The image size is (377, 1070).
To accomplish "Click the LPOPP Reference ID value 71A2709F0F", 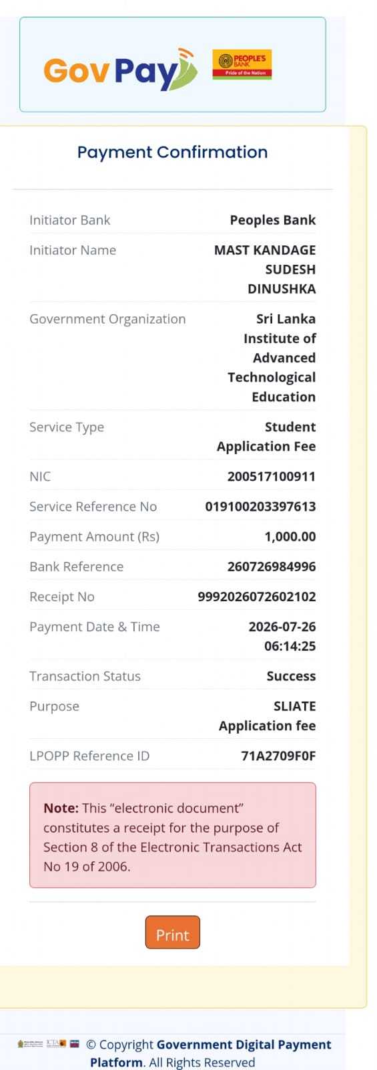I will coord(278,756).
